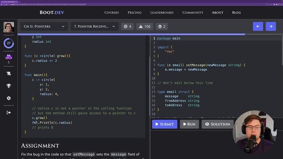
Task: Click 'toAddress string' line in editor
Action: [x=182, y=105]
